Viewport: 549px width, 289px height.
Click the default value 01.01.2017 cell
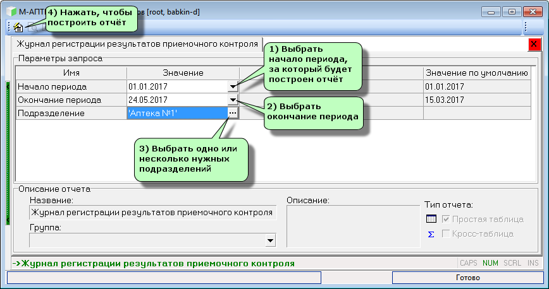(477, 86)
